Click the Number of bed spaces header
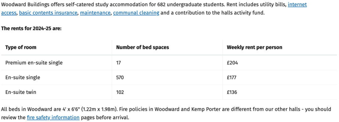339x122 pixels. point(143,47)
